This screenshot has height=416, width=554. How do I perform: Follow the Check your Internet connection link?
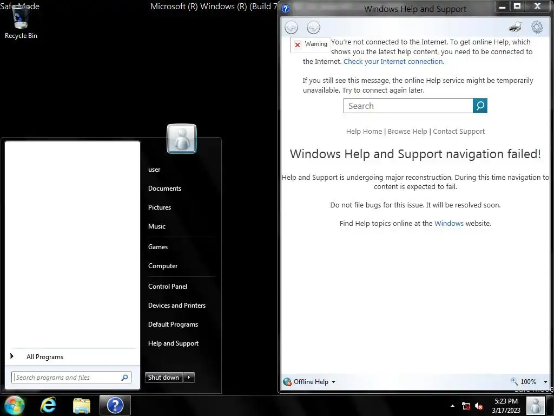[394, 62]
